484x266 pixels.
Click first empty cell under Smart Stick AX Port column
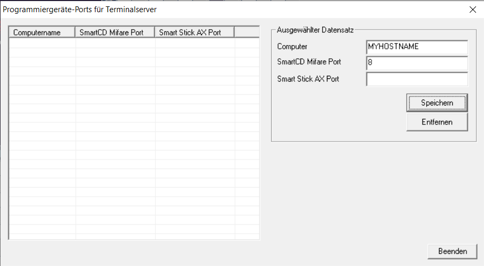(x=194, y=43)
